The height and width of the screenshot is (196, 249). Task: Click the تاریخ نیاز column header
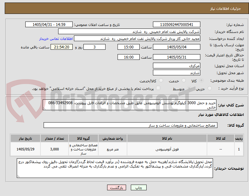[25, 138]
